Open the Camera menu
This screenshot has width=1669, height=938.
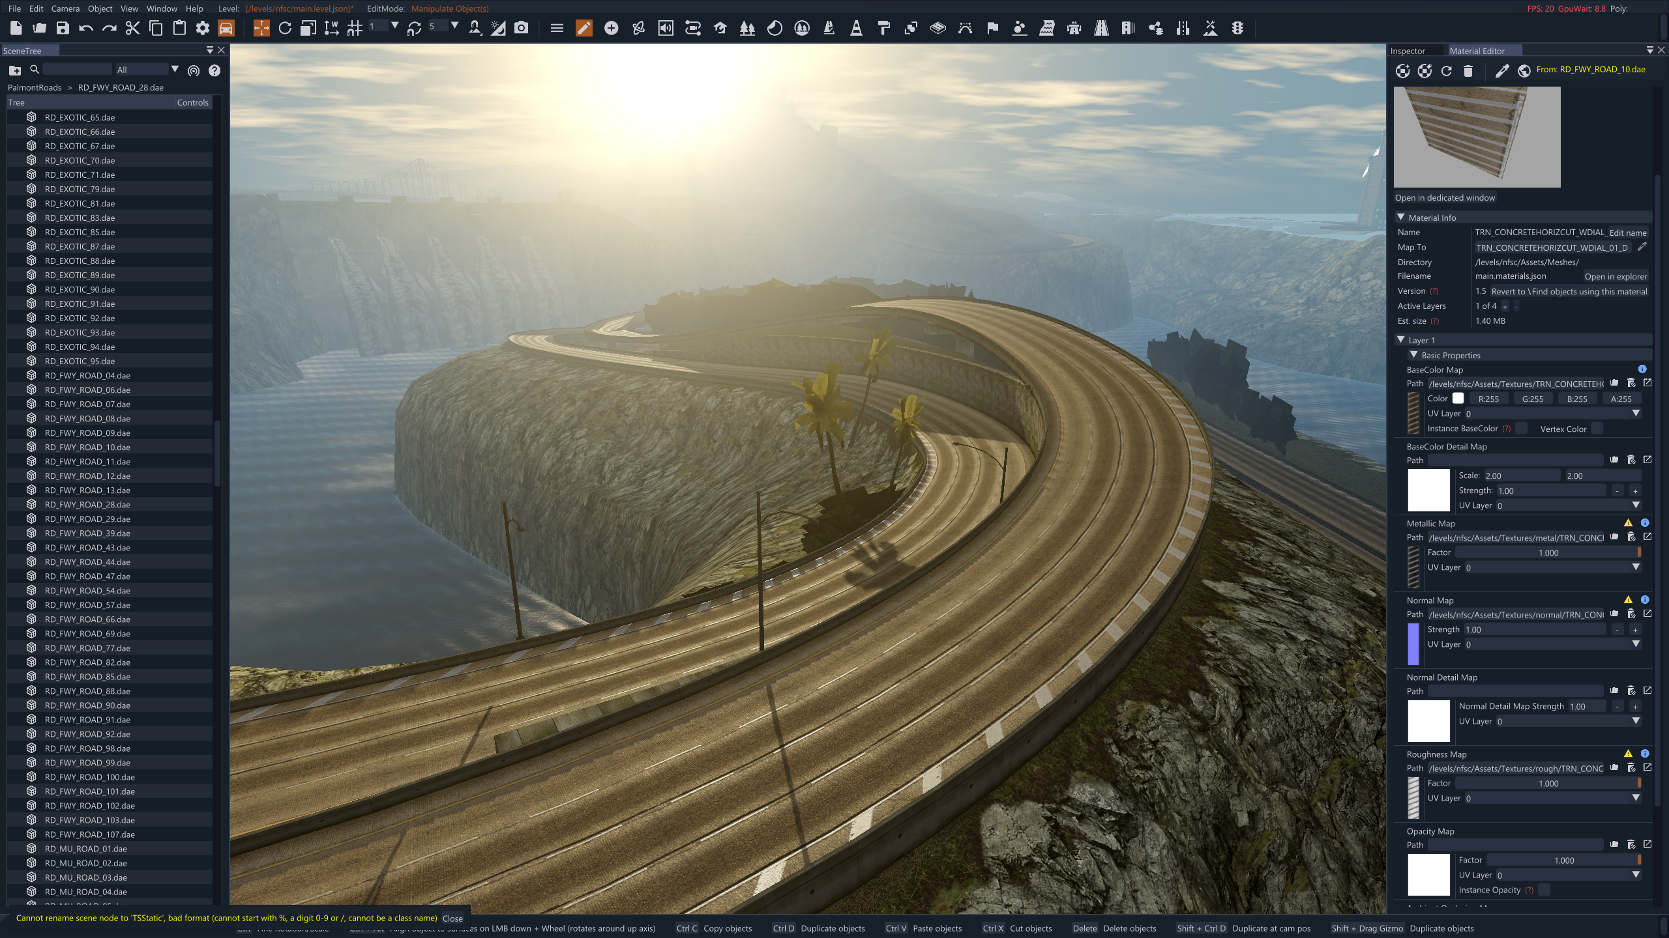point(65,8)
